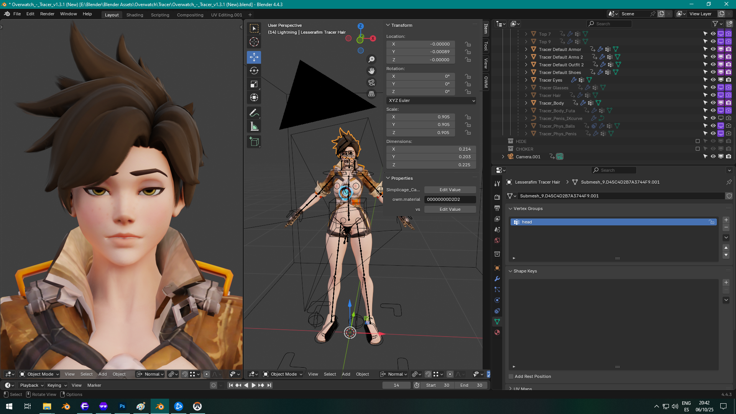Expand Camera.001 in outliner
Screen dimensions: 736x414
(x=503, y=156)
